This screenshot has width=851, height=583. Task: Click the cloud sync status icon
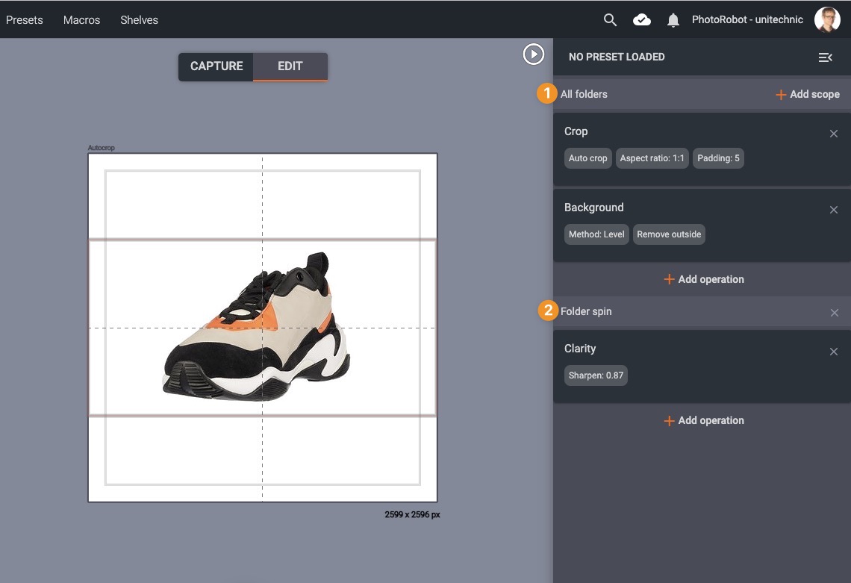641,19
